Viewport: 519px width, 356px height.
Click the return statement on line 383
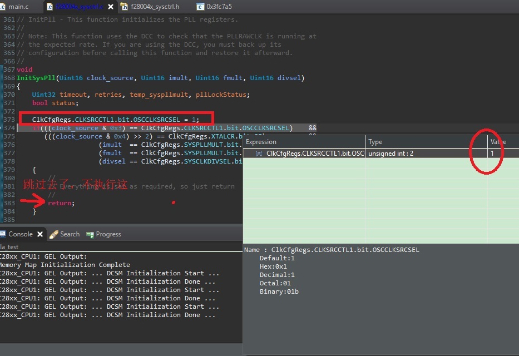coord(61,203)
